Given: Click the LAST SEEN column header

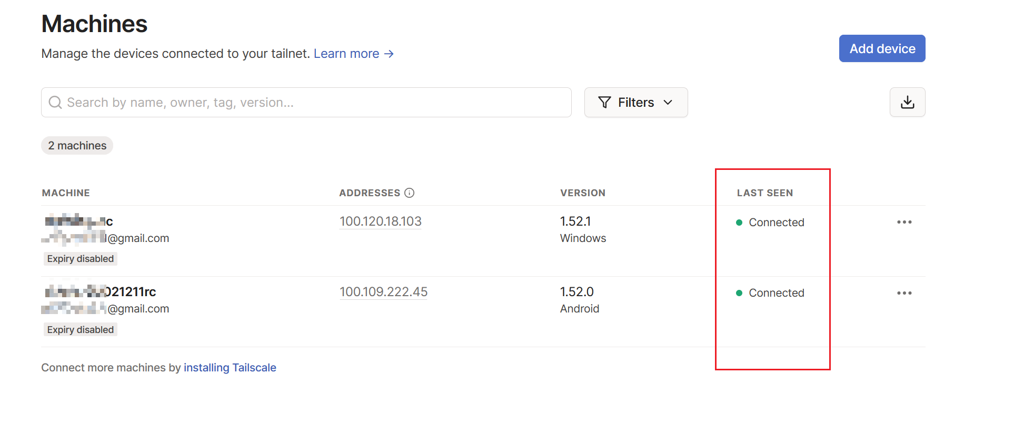Looking at the screenshot, I should [x=764, y=193].
